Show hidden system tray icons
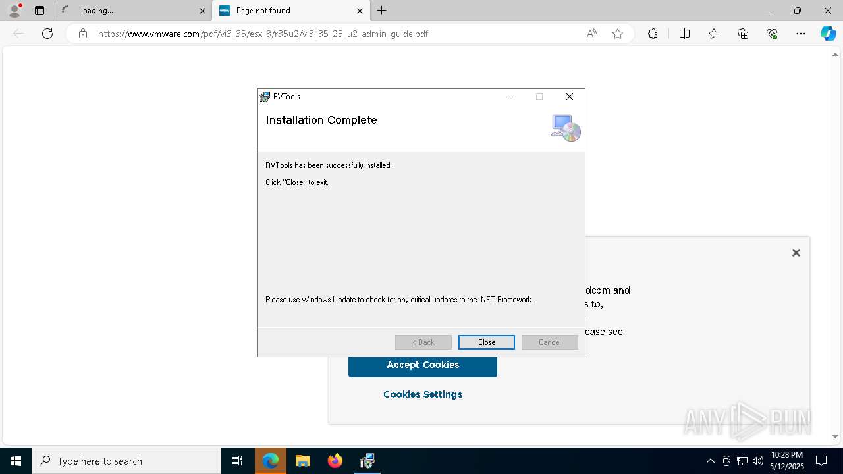The height and width of the screenshot is (474, 843). (710, 461)
